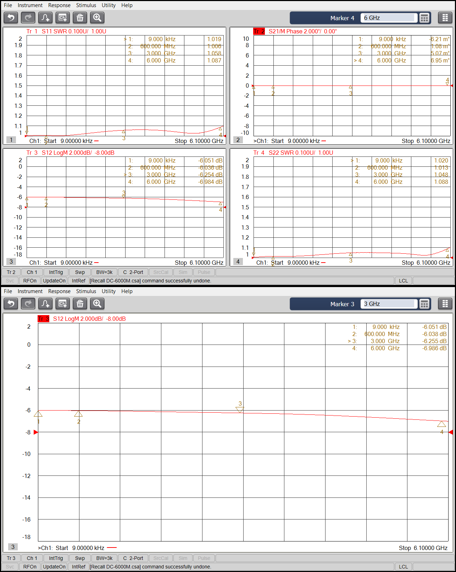This screenshot has height=572, width=456.
Task: Toggle UpdateOn in the Tr 3 status bar
Action: click(x=54, y=567)
